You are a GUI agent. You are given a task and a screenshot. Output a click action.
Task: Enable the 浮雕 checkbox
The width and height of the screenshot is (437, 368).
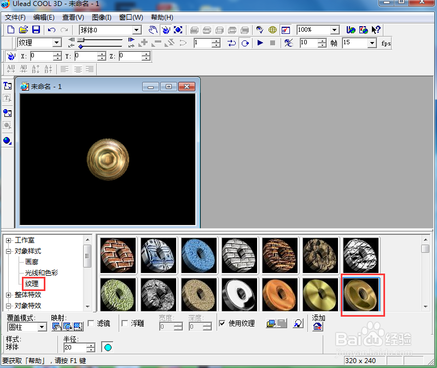pyautogui.click(x=125, y=323)
